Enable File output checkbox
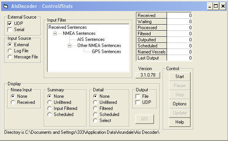Image resolution: width=228 pixels, height=141 pixels. tap(138, 96)
